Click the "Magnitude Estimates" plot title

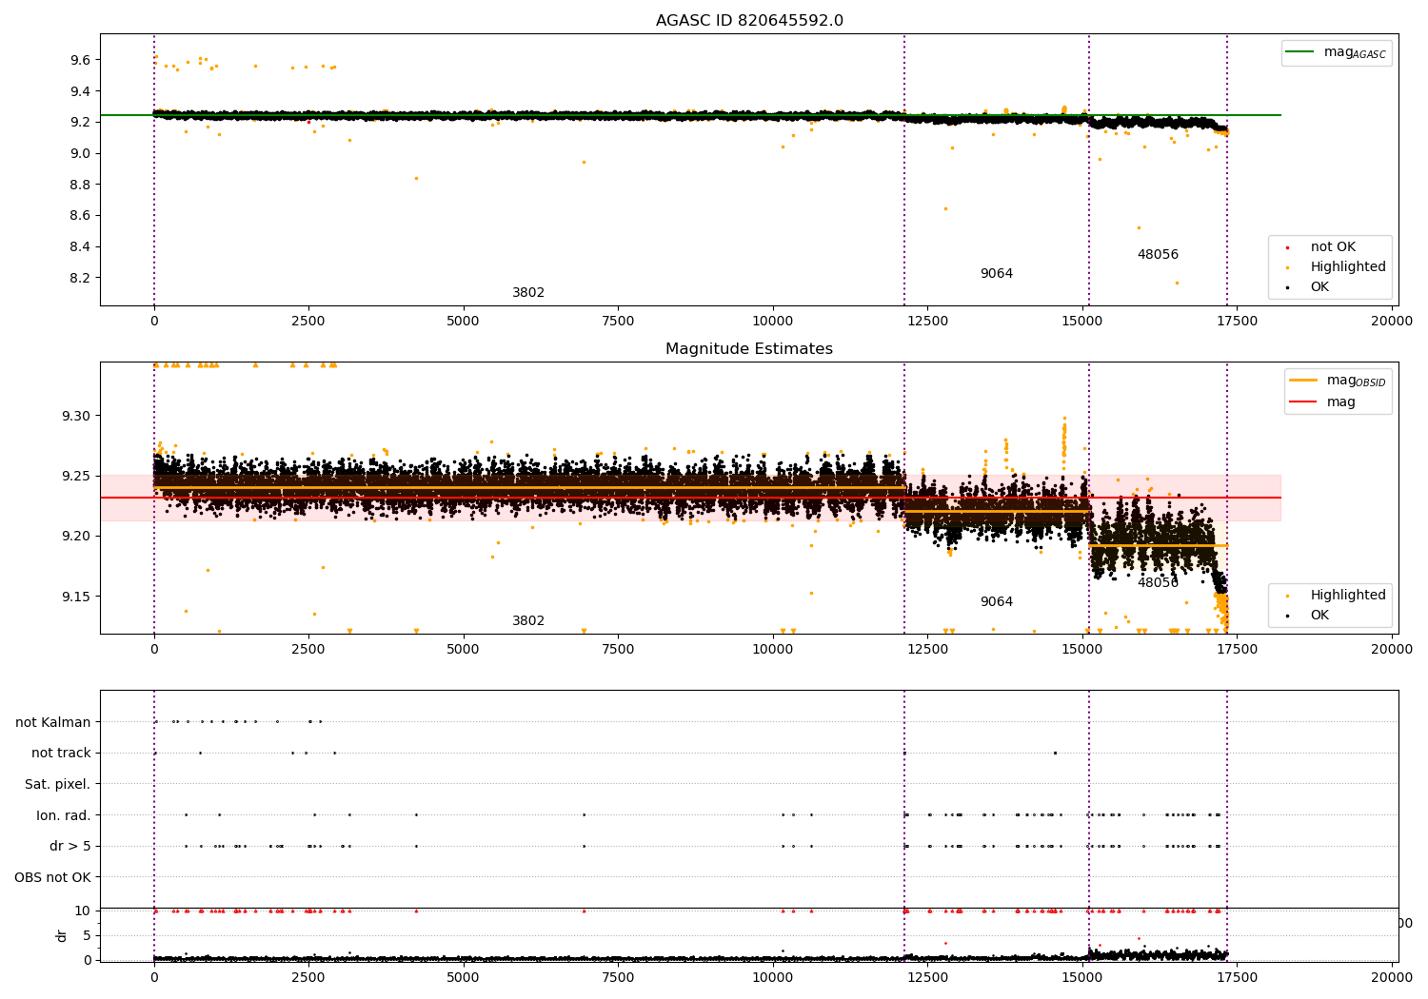pos(749,349)
